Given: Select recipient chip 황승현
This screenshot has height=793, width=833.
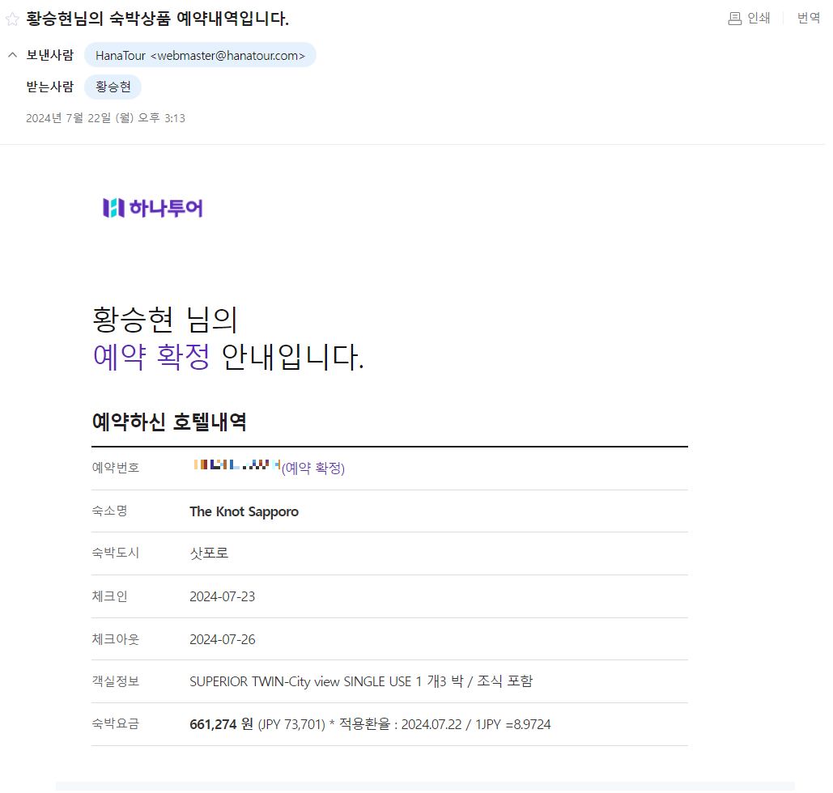Looking at the screenshot, I should [113, 87].
